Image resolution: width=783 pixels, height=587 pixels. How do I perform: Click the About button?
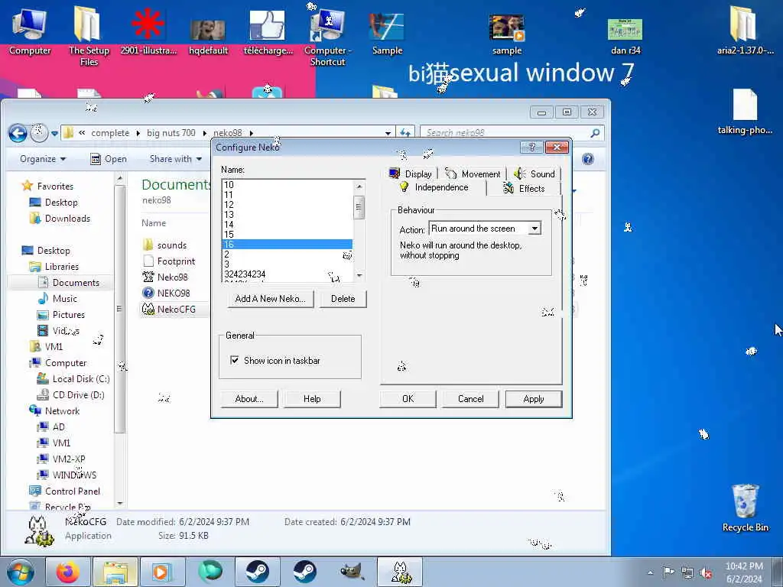coord(249,399)
